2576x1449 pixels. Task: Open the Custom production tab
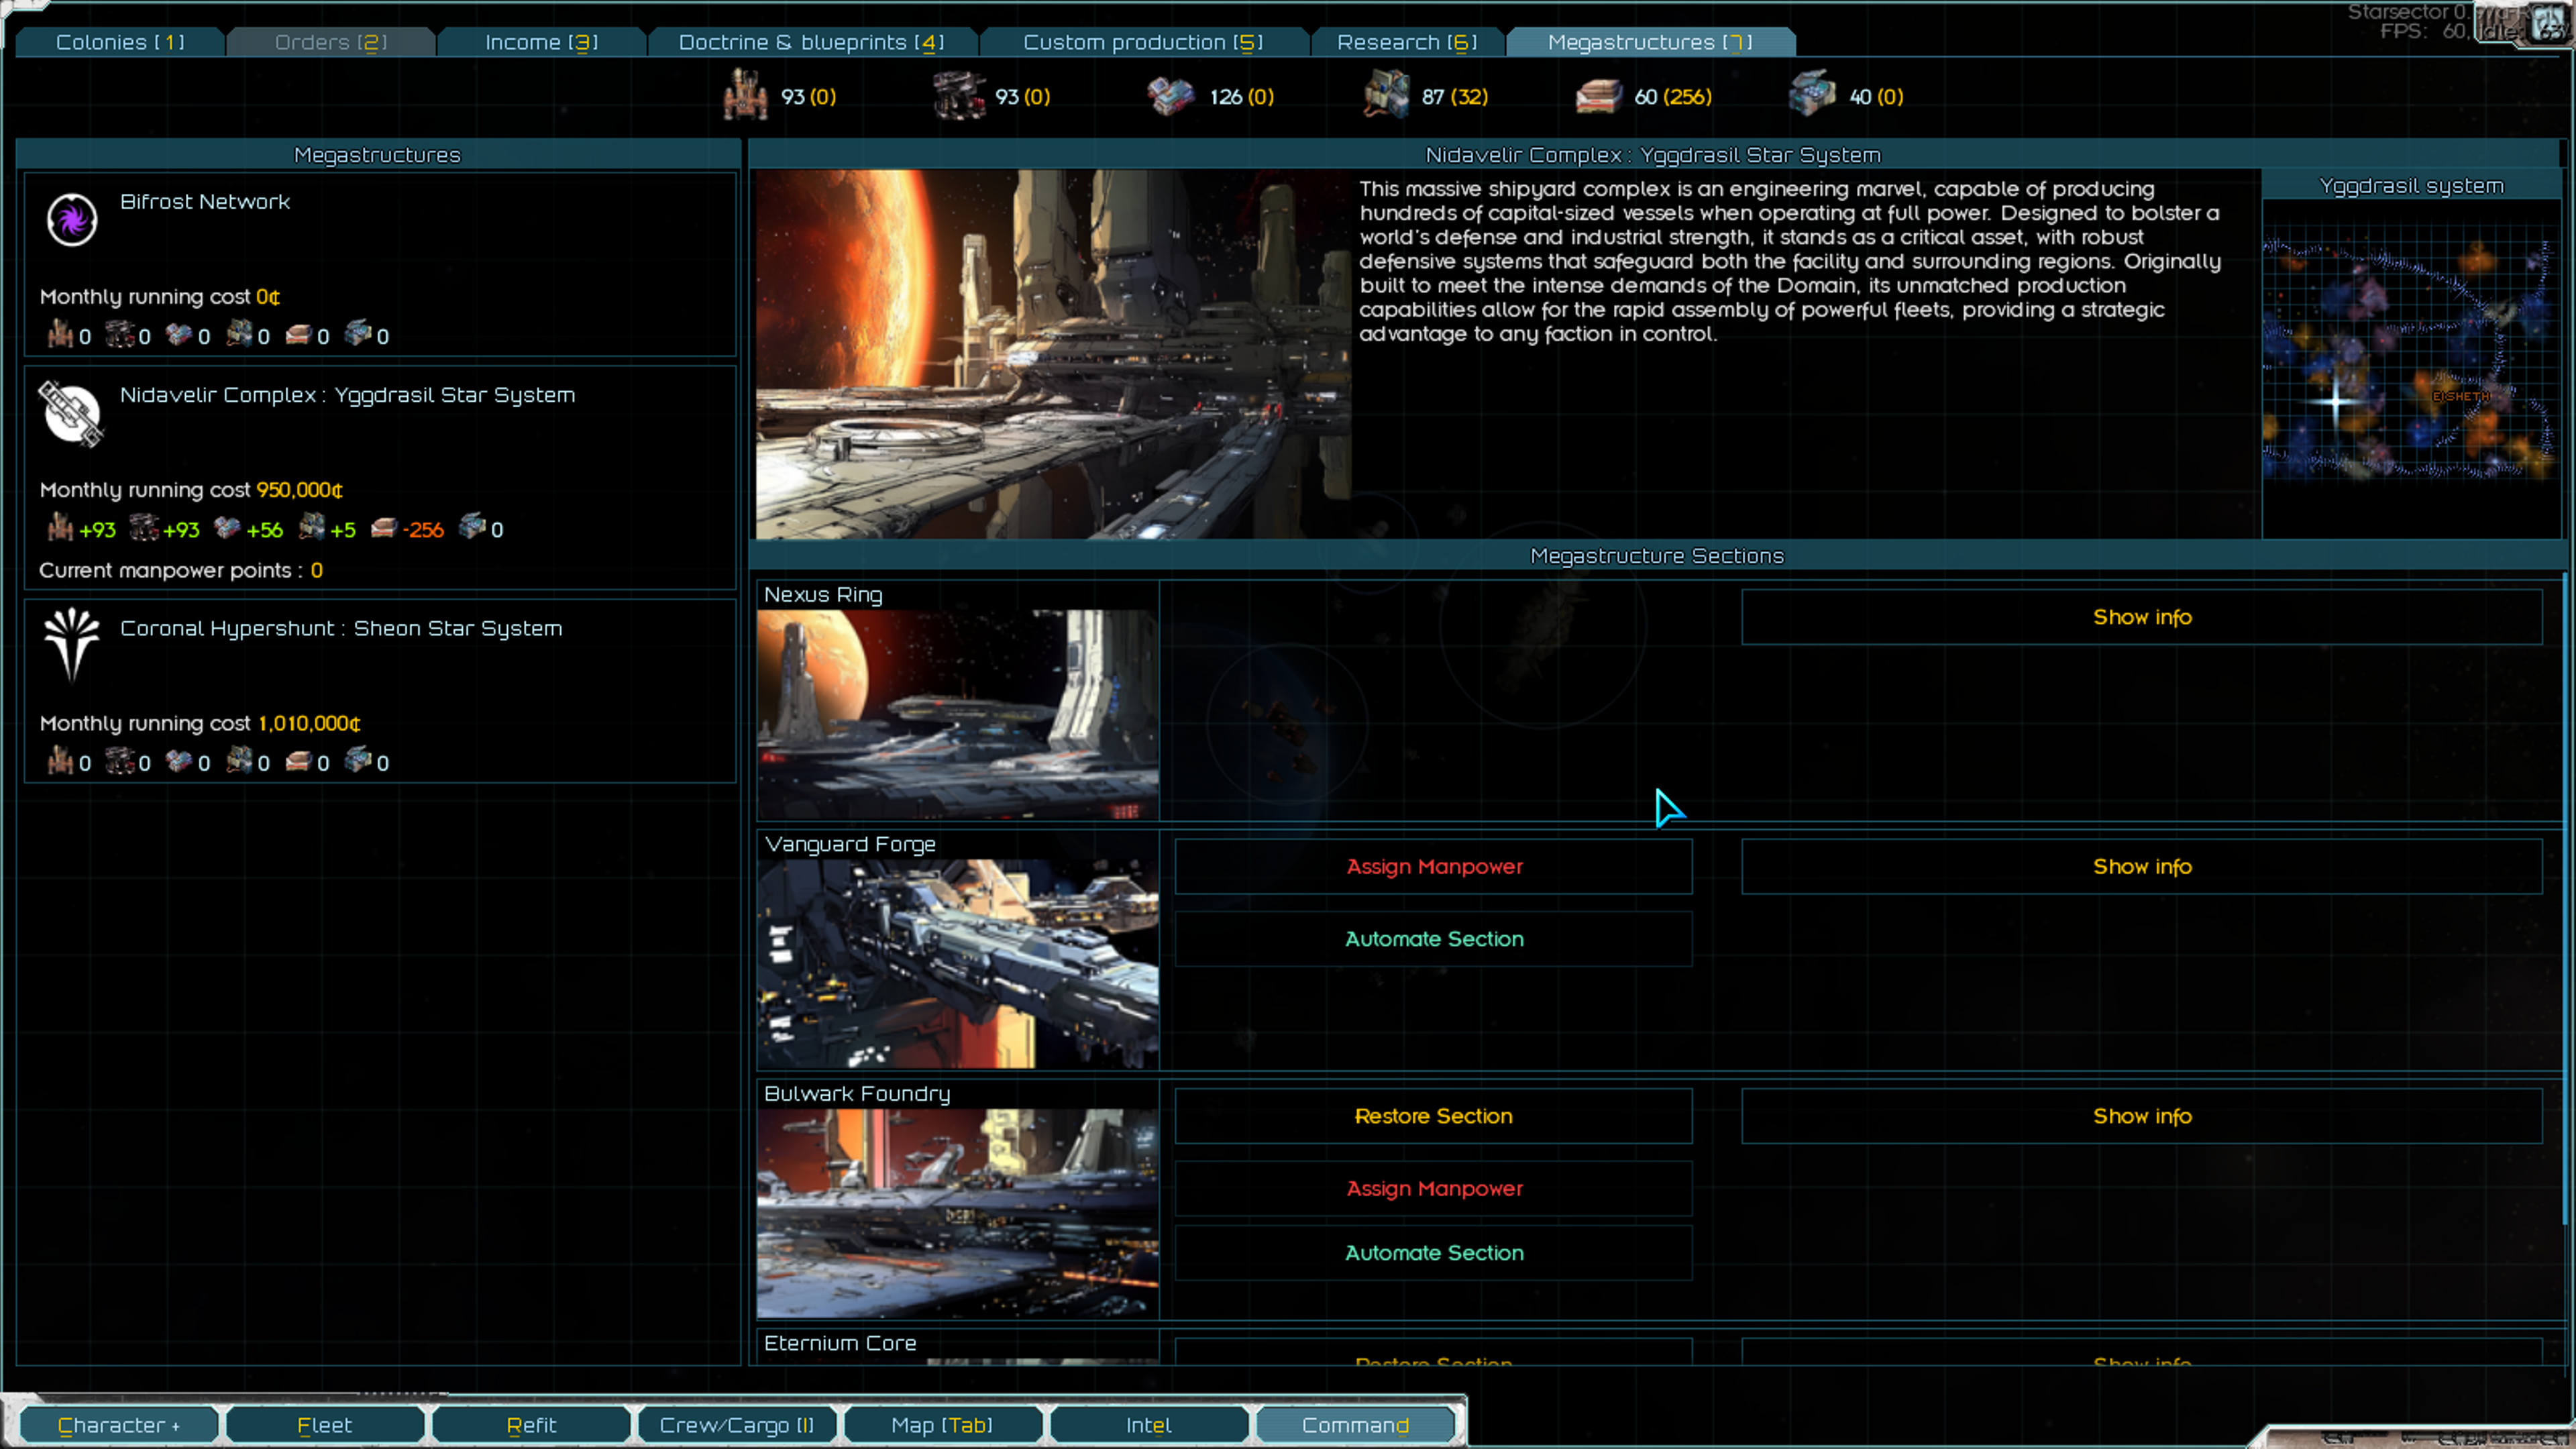1143,42
